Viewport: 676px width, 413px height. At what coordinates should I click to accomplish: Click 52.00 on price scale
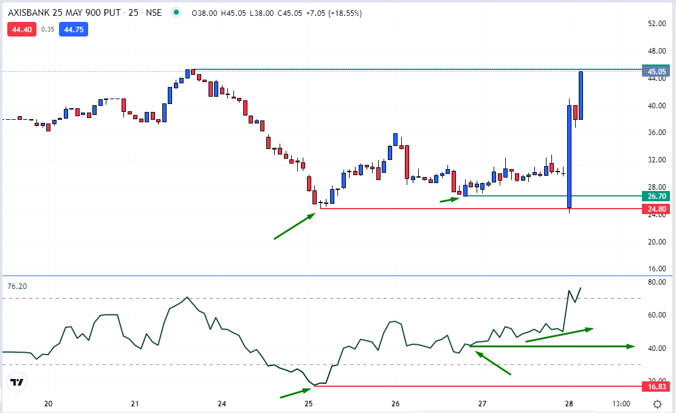tap(657, 23)
